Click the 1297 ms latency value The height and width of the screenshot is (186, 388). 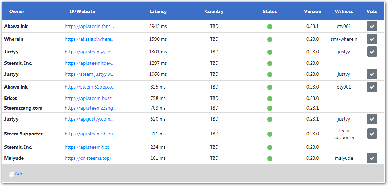click(158, 63)
